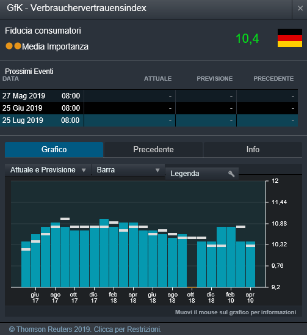Click the bar above giu 17

[35, 260]
